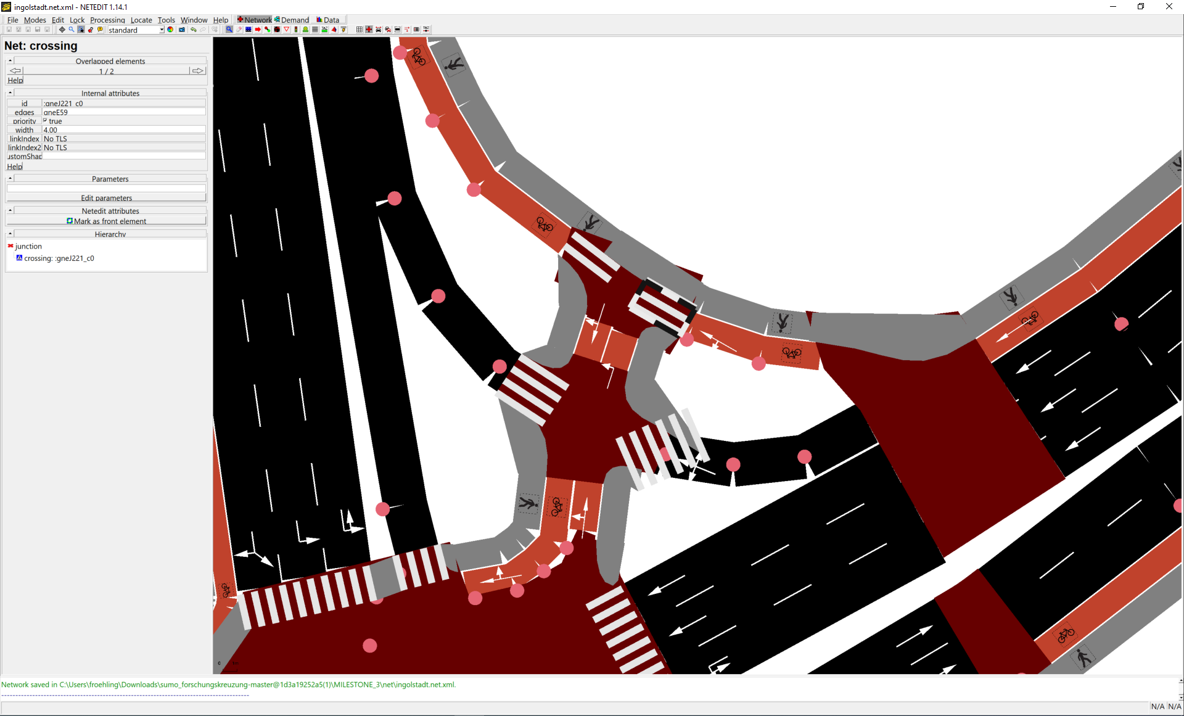This screenshot has width=1184, height=716.
Task: Open Help under Overlapped elements
Action: click(15, 80)
